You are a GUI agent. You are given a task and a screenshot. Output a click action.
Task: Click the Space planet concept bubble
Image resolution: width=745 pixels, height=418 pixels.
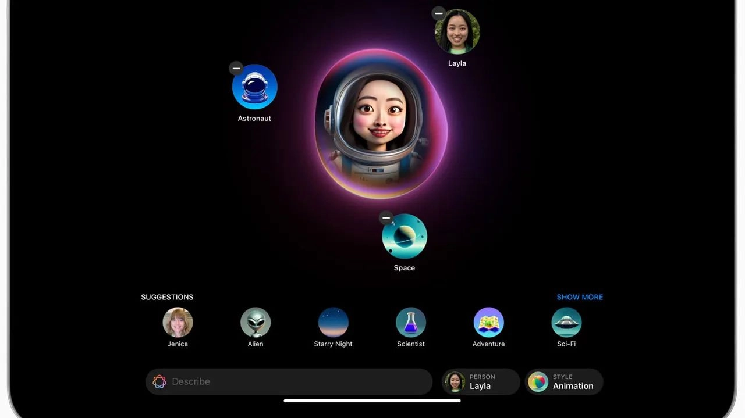point(405,237)
